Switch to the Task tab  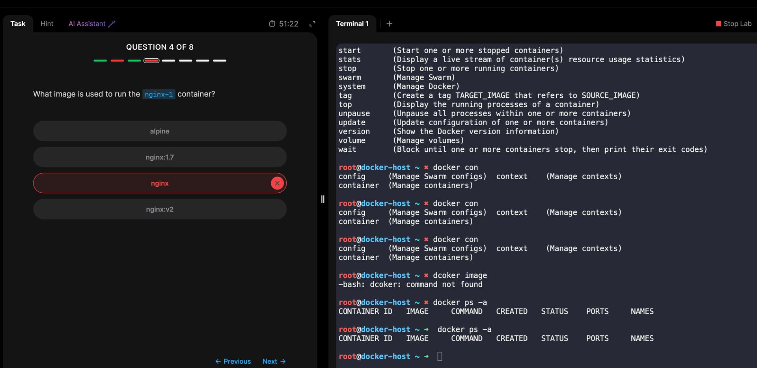click(x=18, y=24)
